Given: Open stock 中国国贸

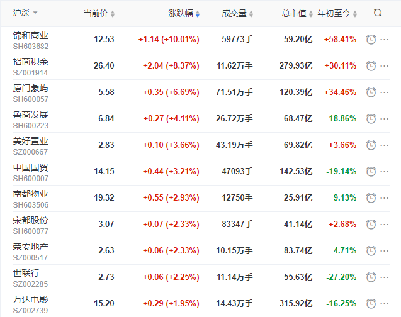Looking at the screenshot, I should (x=30, y=167).
